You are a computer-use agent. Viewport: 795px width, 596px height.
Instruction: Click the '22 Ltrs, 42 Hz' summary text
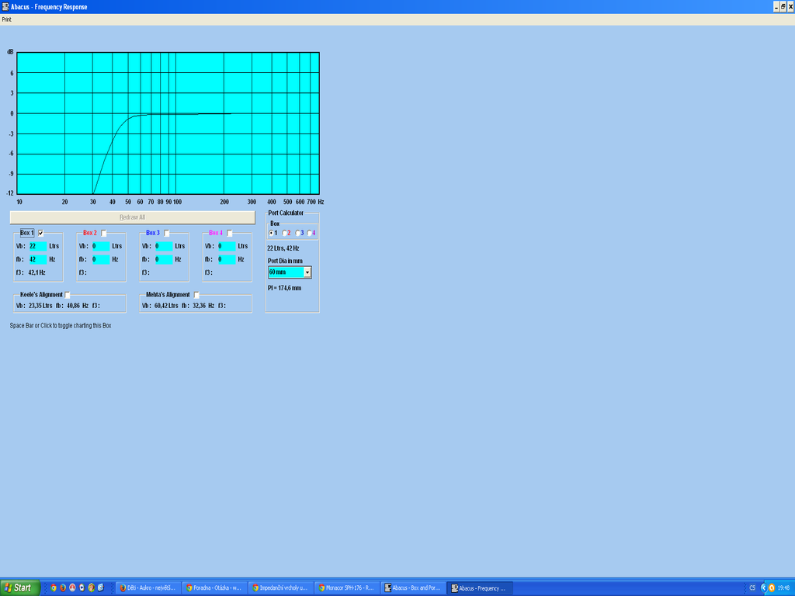pos(283,248)
